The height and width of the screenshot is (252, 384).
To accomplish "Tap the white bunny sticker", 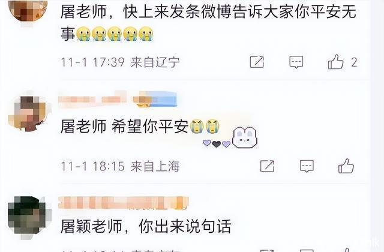I will tap(244, 137).
